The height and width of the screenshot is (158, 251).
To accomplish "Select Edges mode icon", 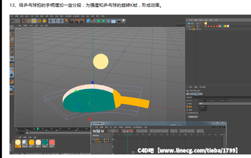I will coord(11,54).
